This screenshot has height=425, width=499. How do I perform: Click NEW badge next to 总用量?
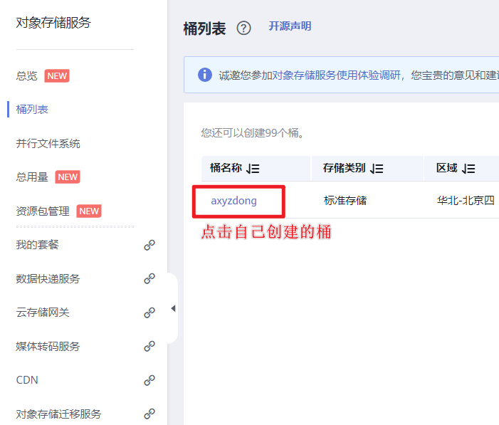(x=68, y=177)
